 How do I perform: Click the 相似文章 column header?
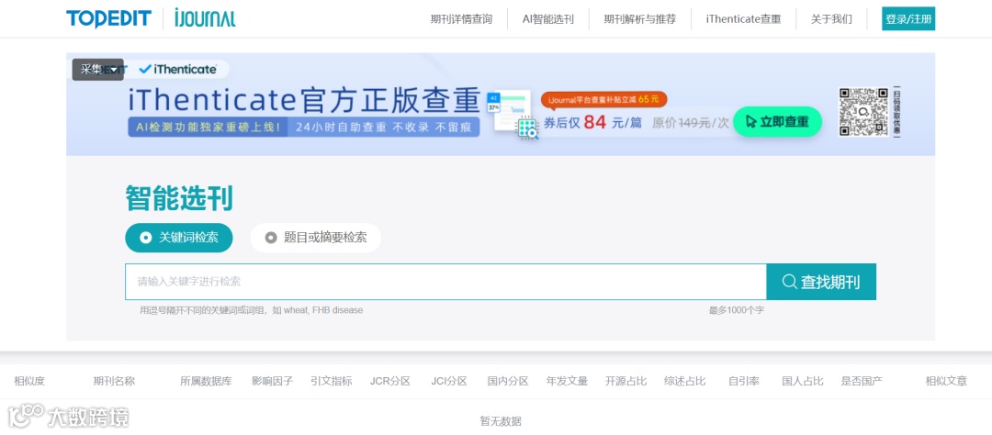tap(946, 381)
